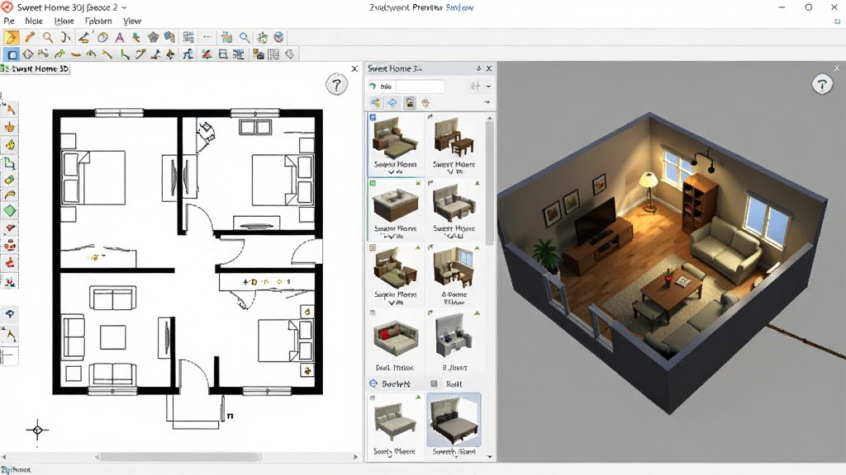
Task: Click the plan horizontal scrollbar left arrow
Action: coord(4,457)
